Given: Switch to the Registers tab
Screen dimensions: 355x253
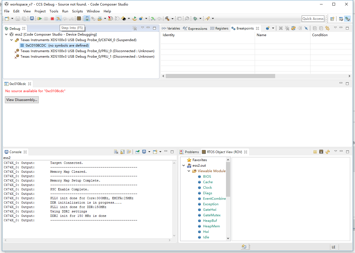Looking at the screenshot, I should point(219,28).
